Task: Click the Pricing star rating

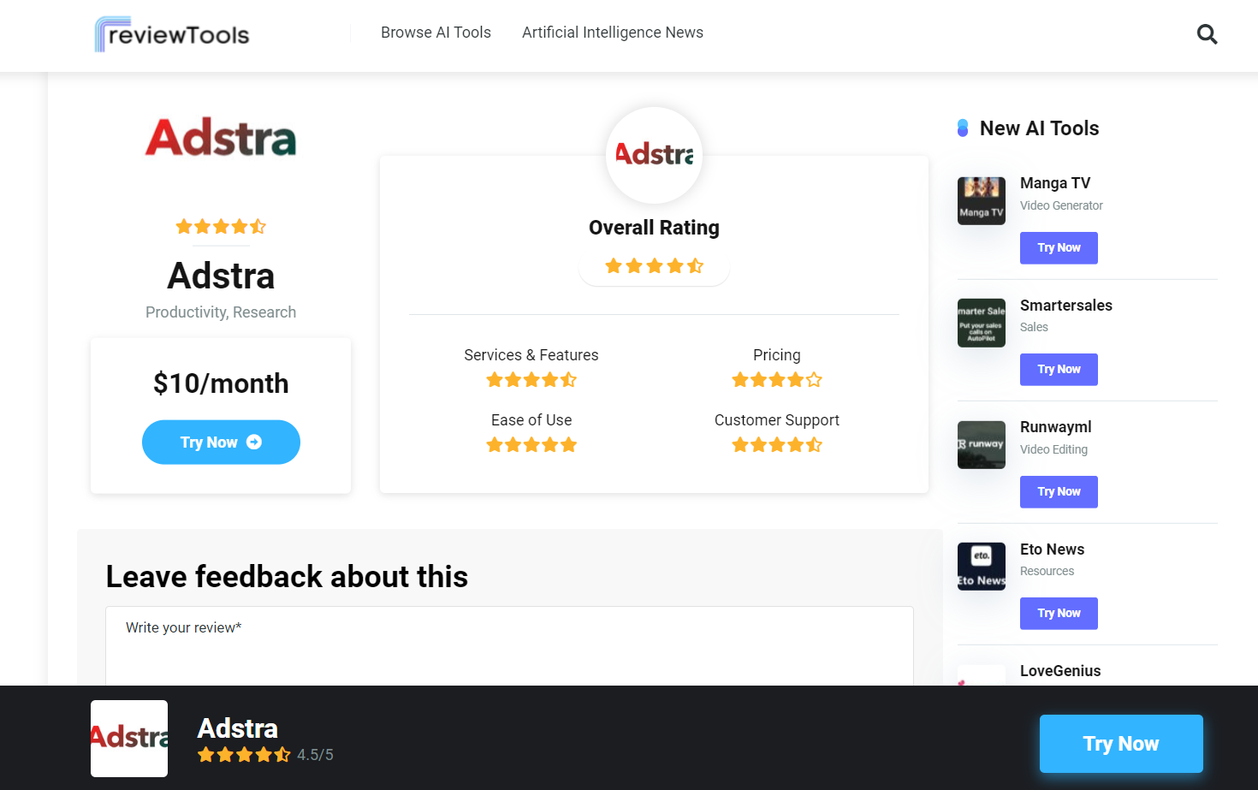Action: pos(777,380)
